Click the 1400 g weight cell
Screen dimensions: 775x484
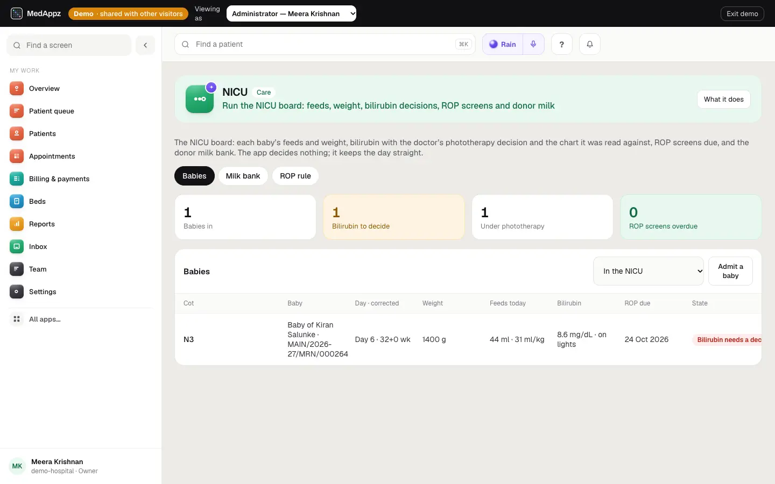(434, 339)
